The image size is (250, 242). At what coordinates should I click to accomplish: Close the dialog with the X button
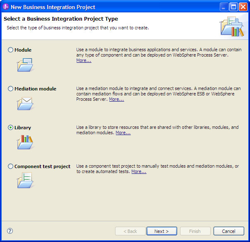pos(243,7)
